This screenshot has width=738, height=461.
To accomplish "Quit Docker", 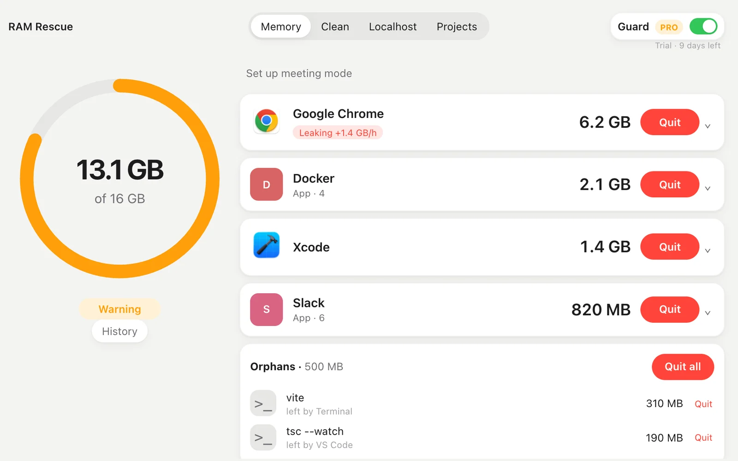I will pos(670,184).
